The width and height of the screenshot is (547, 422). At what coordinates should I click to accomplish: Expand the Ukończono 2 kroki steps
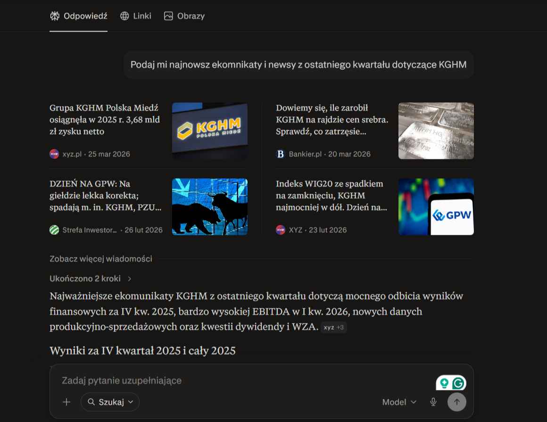pos(91,278)
